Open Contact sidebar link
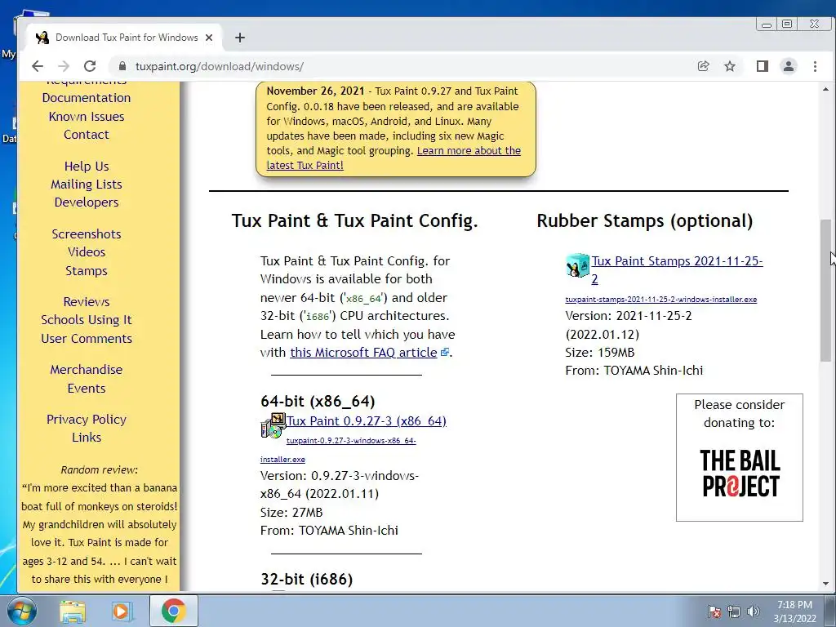The width and height of the screenshot is (836, 627). click(x=87, y=135)
